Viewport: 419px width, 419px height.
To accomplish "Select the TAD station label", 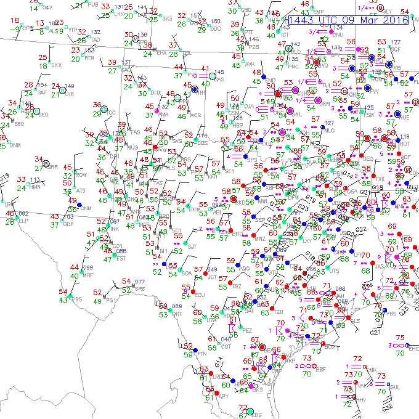I will (x=95, y=39).
